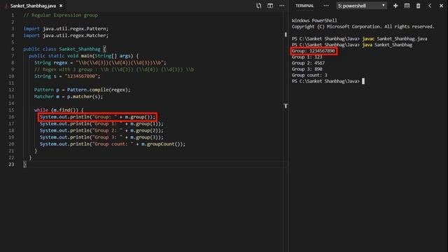Click the highlighted m.group() println line
448x252 pixels.
point(97,117)
